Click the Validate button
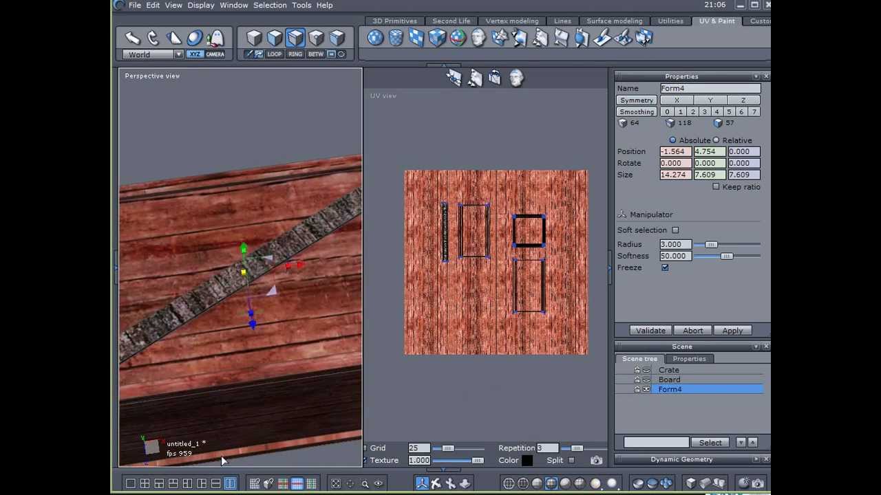This screenshot has width=881, height=495. click(650, 331)
